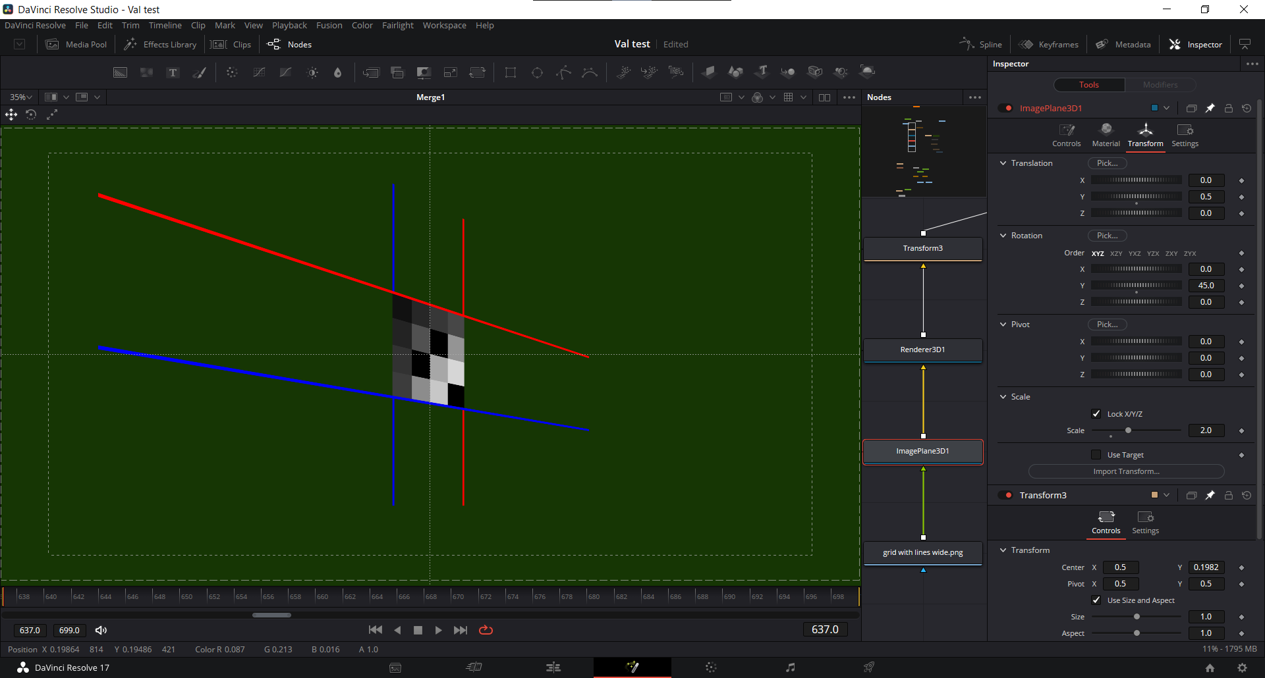Uncheck Lock X/Y/Z scale checkbox
1265x678 pixels.
point(1096,414)
